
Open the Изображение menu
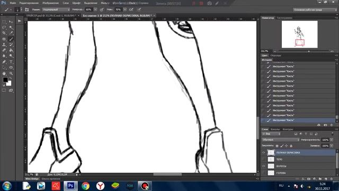click(x=51, y=3)
